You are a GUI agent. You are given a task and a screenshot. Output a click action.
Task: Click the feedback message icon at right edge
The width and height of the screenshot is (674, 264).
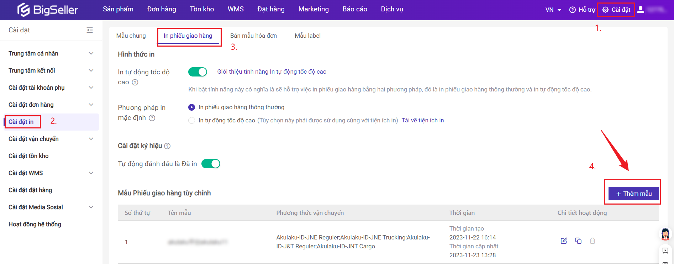(x=665, y=251)
